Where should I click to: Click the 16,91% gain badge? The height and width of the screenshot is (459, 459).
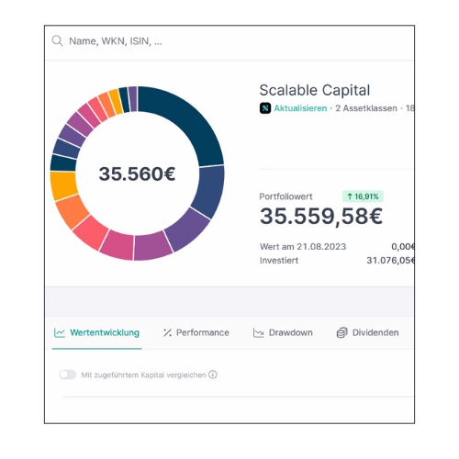click(x=363, y=196)
